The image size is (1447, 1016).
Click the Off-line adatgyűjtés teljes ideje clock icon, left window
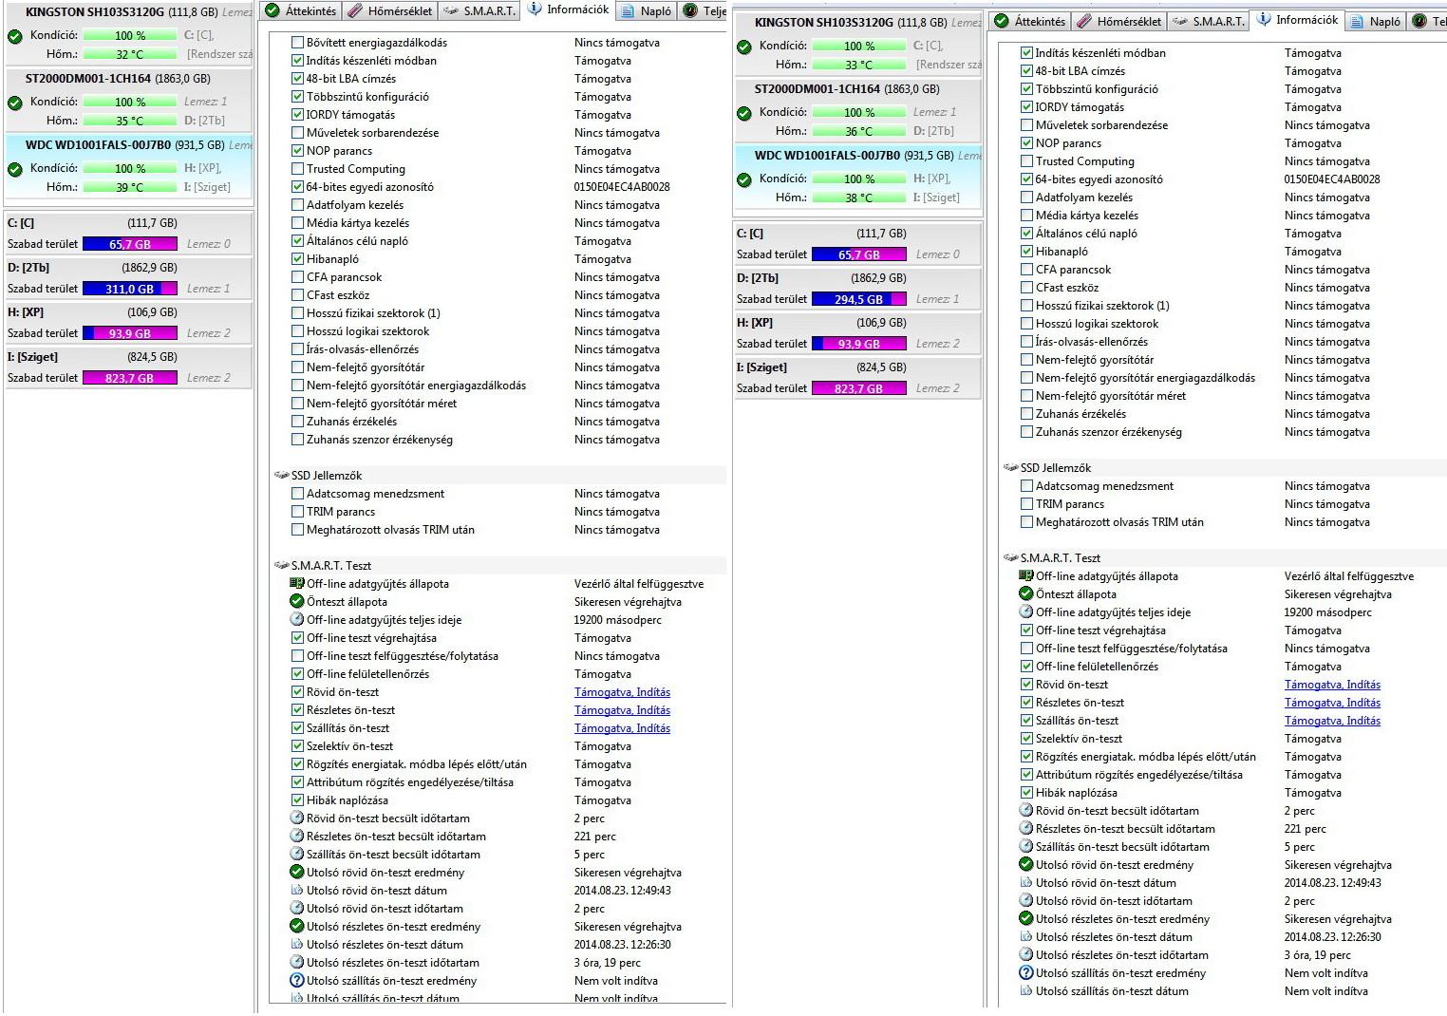[x=297, y=619]
